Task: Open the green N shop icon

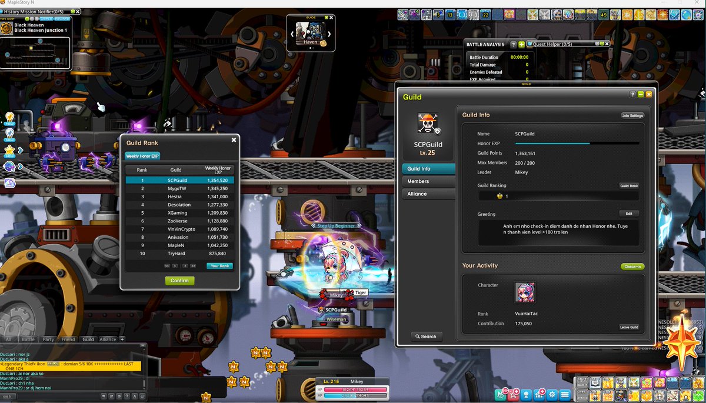Action: [x=499, y=394]
